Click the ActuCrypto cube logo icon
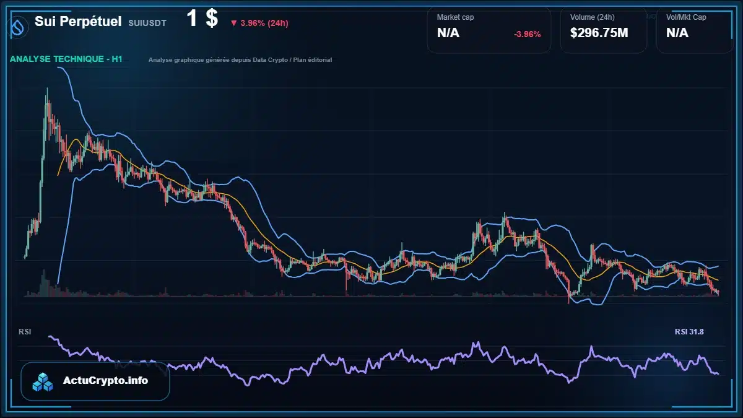The width and height of the screenshot is (743, 418). pos(43,381)
